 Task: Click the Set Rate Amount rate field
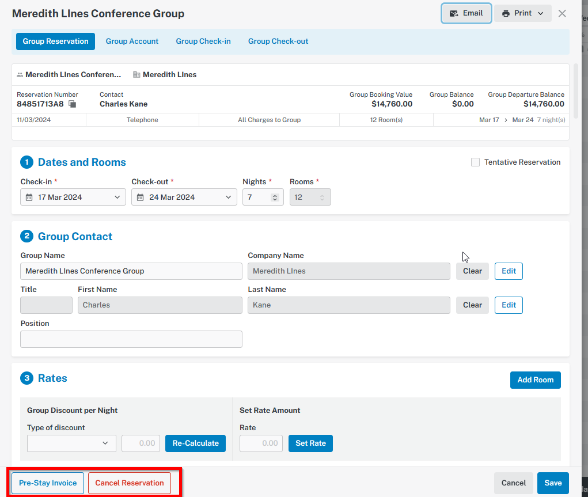pyautogui.click(x=261, y=443)
